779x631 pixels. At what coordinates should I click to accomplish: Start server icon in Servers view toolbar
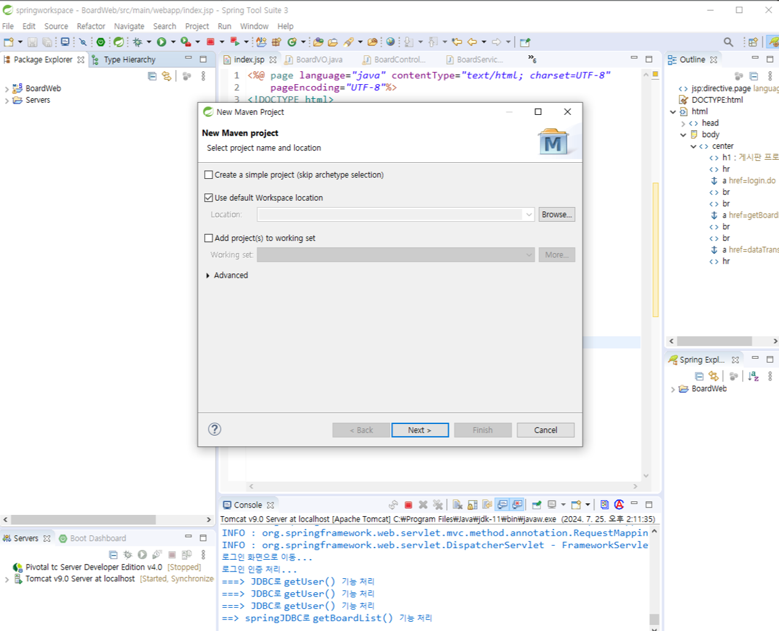142,555
